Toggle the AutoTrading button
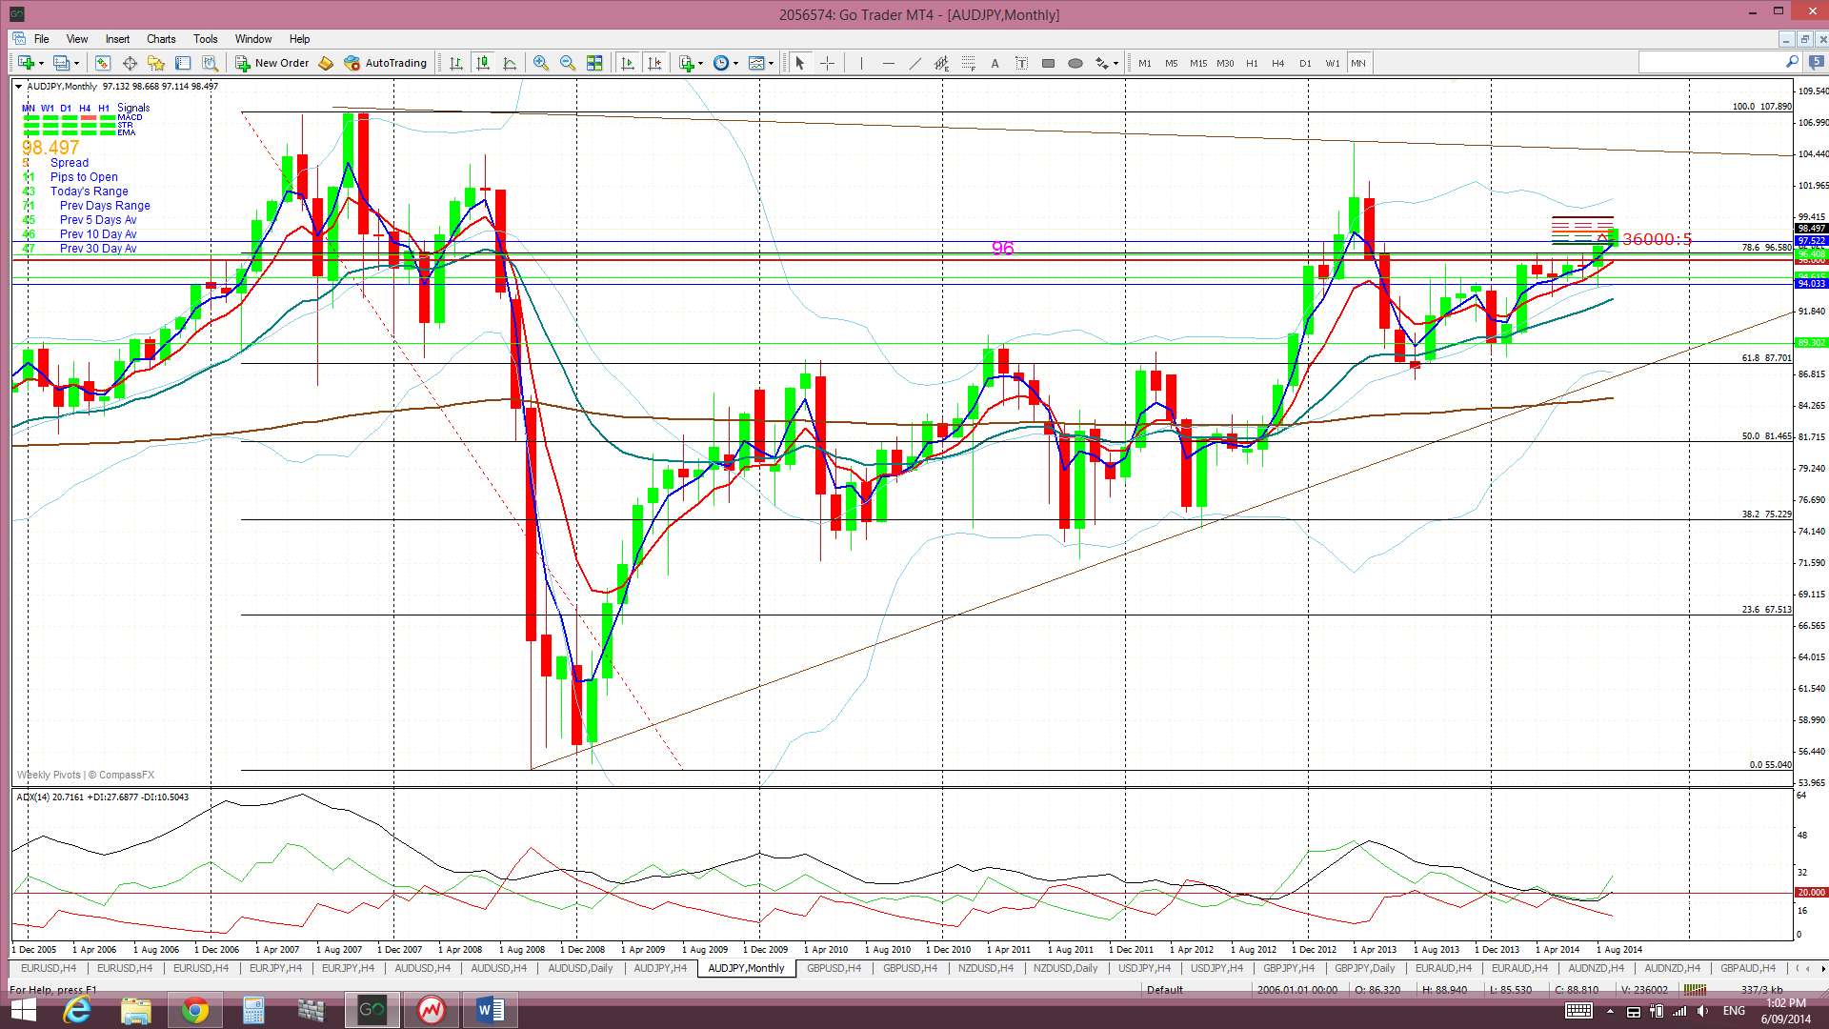1829x1029 pixels. tap(386, 63)
